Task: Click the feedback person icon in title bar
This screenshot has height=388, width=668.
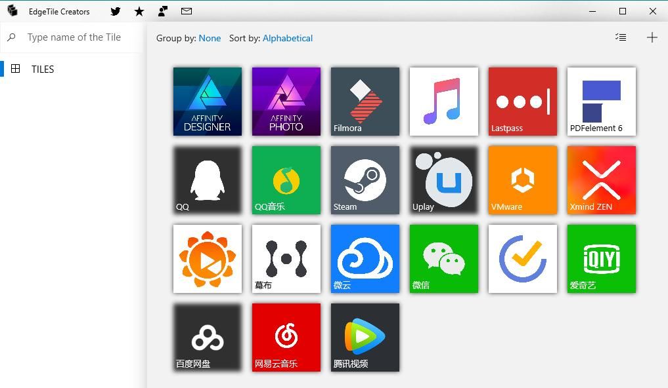Action: pyautogui.click(x=163, y=12)
